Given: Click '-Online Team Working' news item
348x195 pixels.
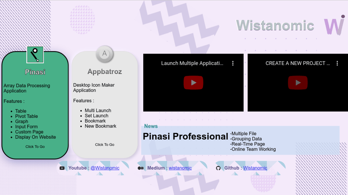Looking at the screenshot, I should pos(253,149).
